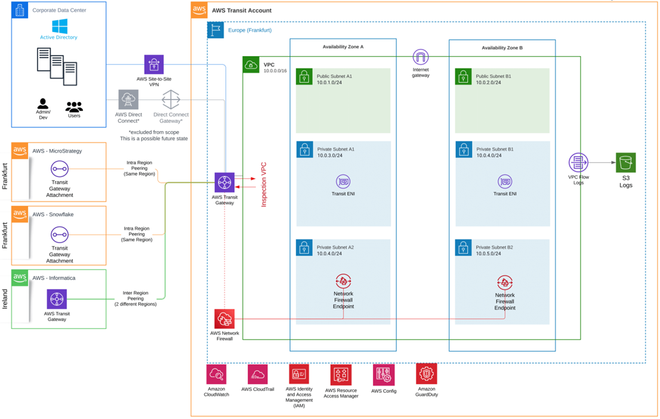This screenshot has height=419, width=660.
Task: Click the server documents icon in Corporate Data Center
Action: (x=57, y=66)
